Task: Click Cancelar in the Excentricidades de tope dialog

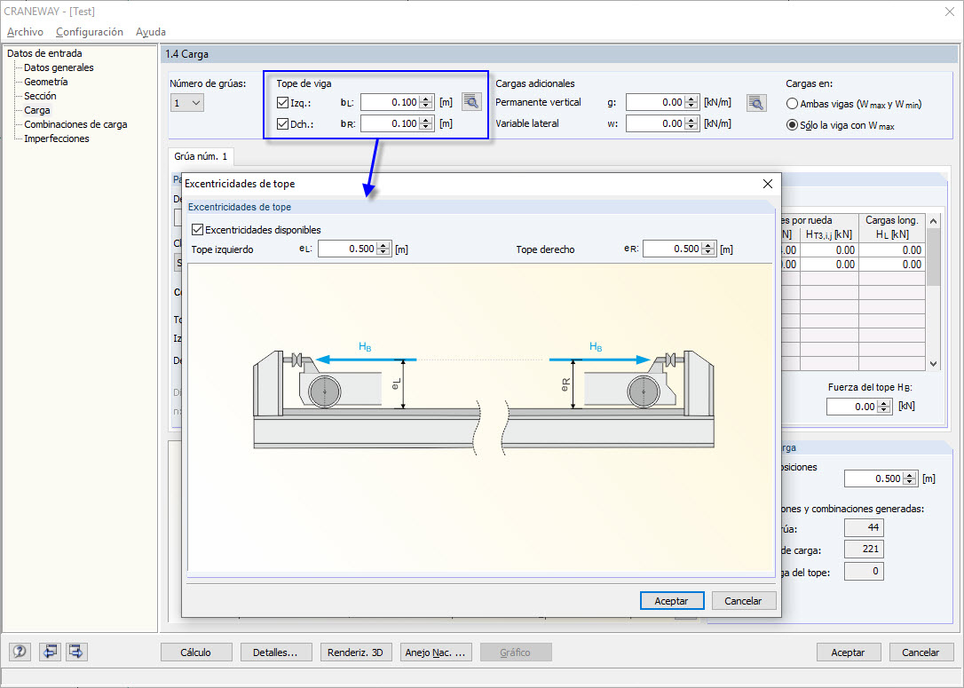Action: tap(743, 601)
